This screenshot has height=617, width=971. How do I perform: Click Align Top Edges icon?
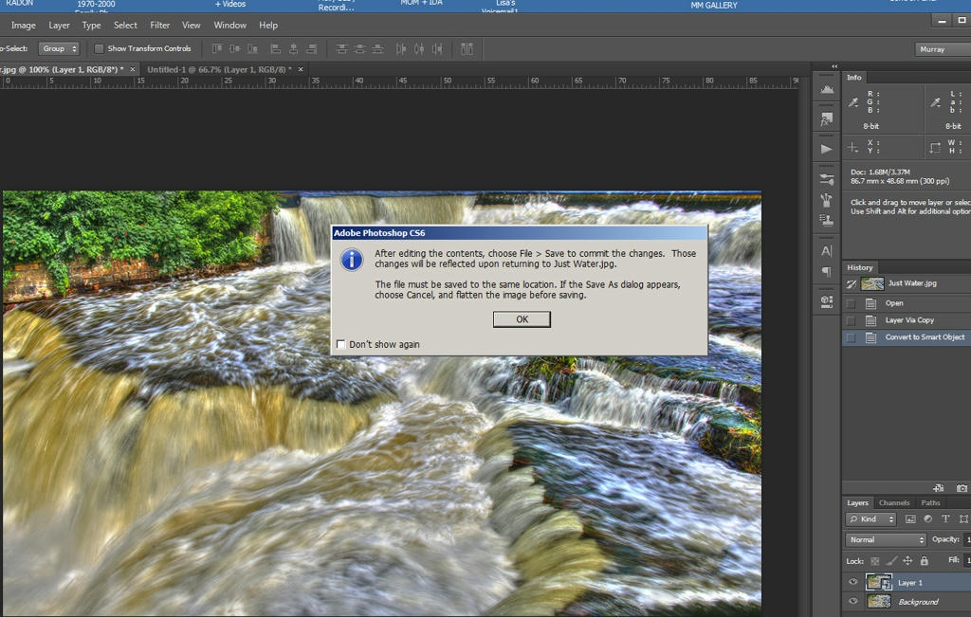click(x=217, y=48)
